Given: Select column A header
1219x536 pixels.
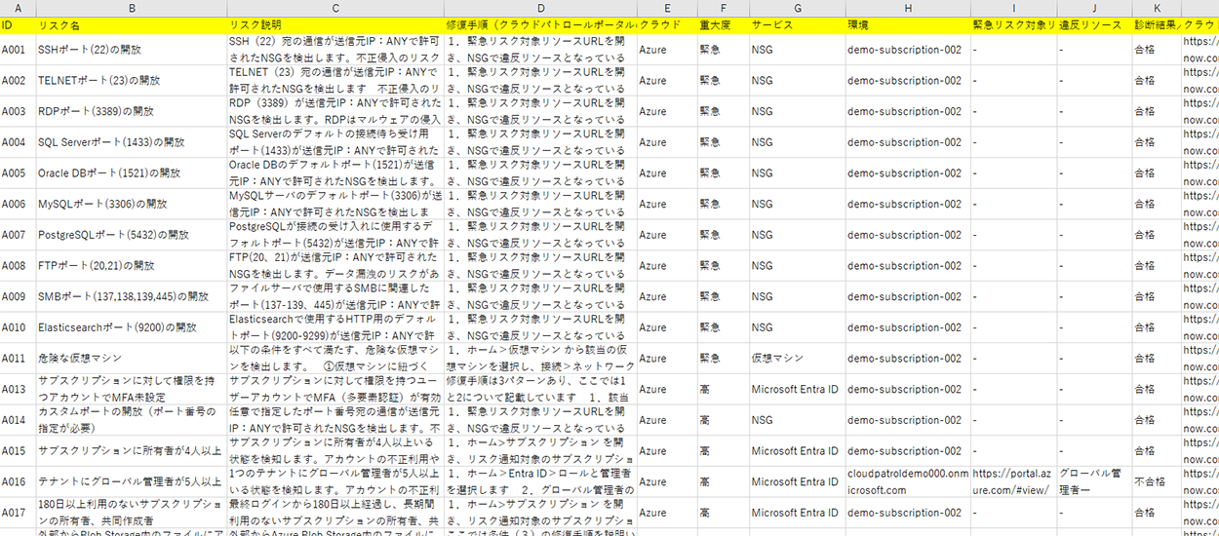Looking at the screenshot, I should (18, 8).
